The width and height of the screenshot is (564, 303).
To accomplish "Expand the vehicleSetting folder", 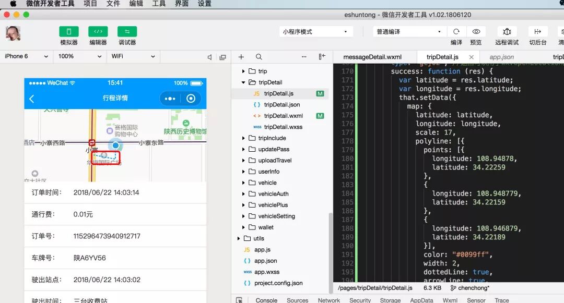I will click(243, 216).
